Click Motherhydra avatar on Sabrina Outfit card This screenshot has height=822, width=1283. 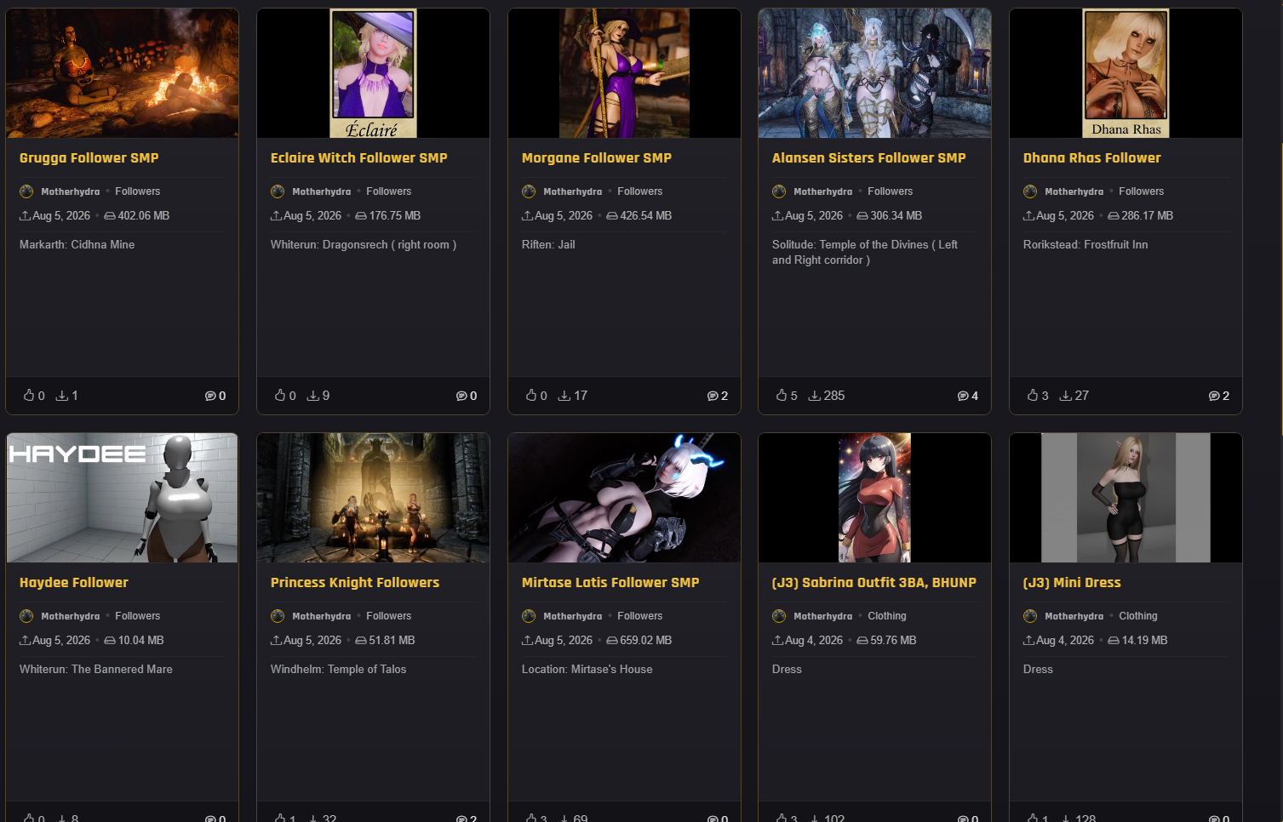[x=779, y=616]
